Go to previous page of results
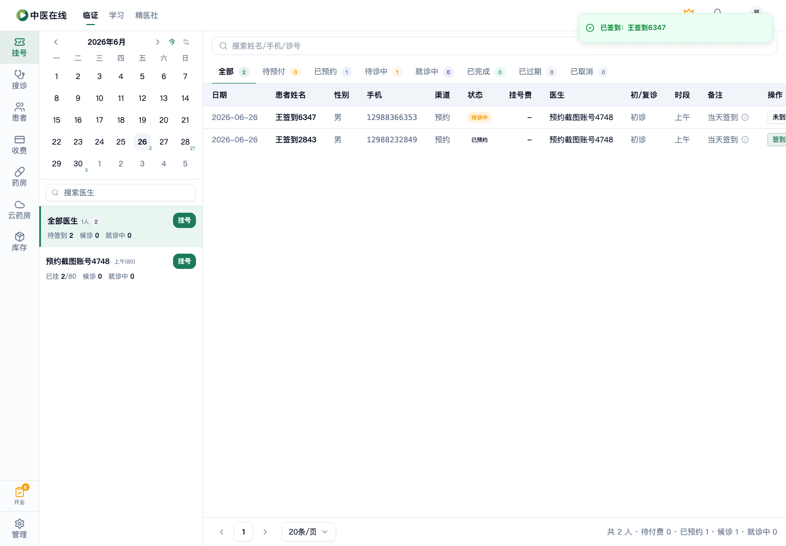 click(222, 532)
